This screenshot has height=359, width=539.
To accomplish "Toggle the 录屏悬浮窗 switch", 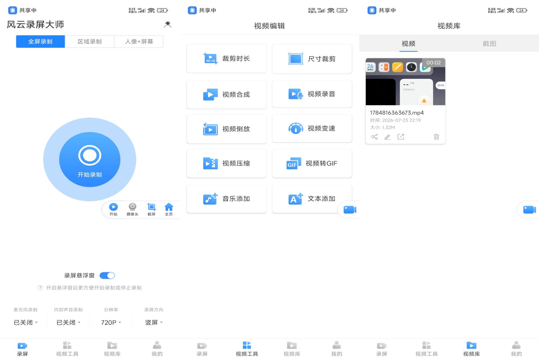I will (107, 275).
